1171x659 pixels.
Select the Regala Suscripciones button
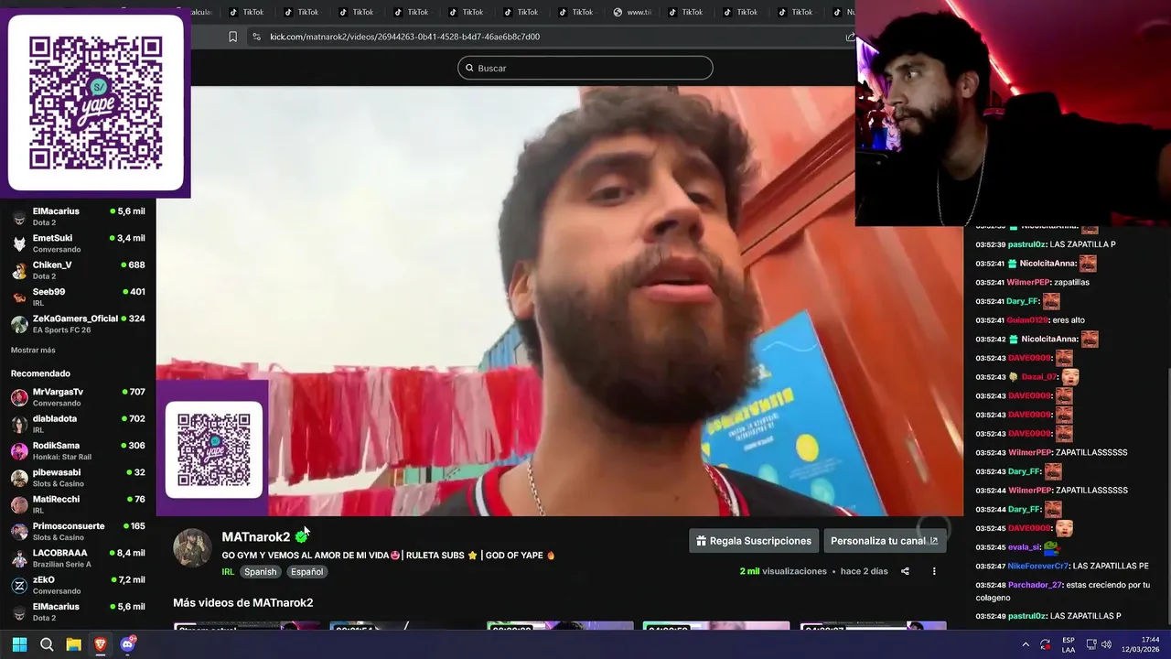click(x=754, y=541)
